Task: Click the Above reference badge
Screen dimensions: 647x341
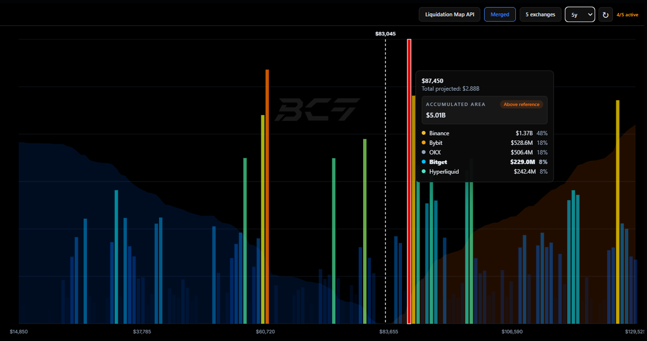Action: click(521, 104)
